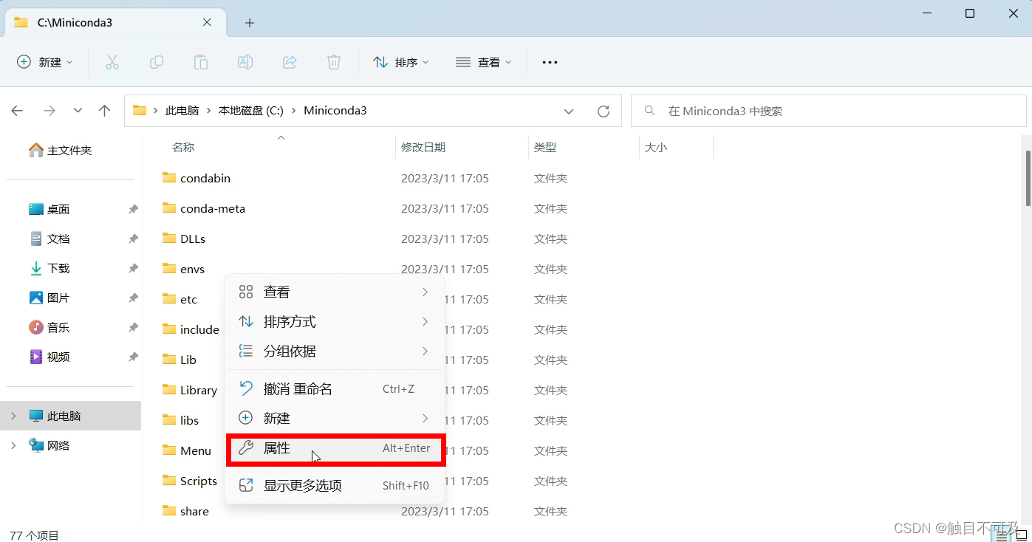Image resolution: width=1032 pixels, height=542 pixels.
Task: Go up one folder level
Action: coord(104,111)
